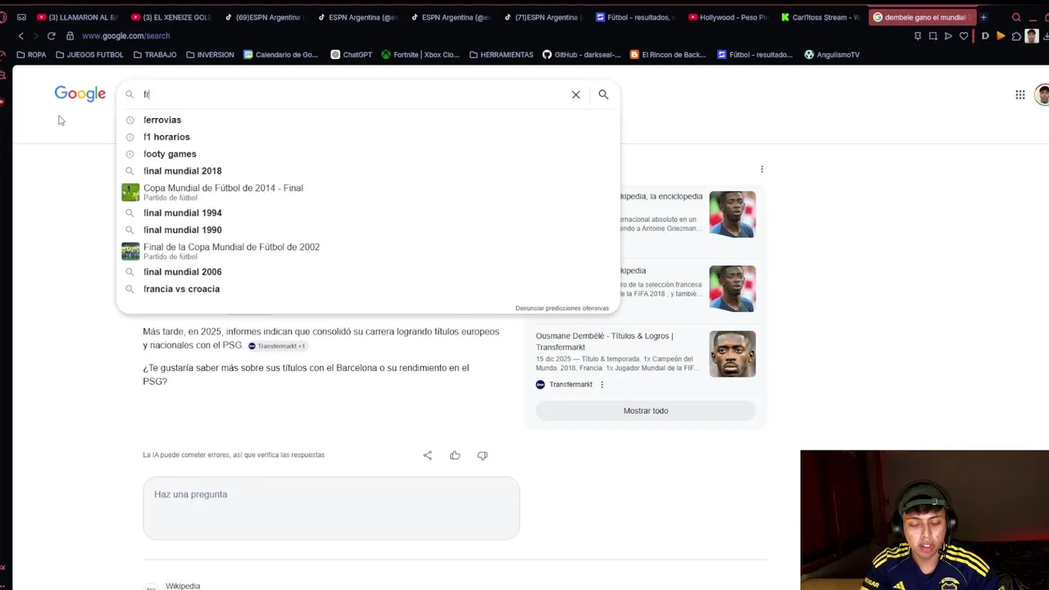The width and height of the screenshot is (1049, 590).
Task: Open the GitHub darkseal bookmark
Action: coord(582,55)
